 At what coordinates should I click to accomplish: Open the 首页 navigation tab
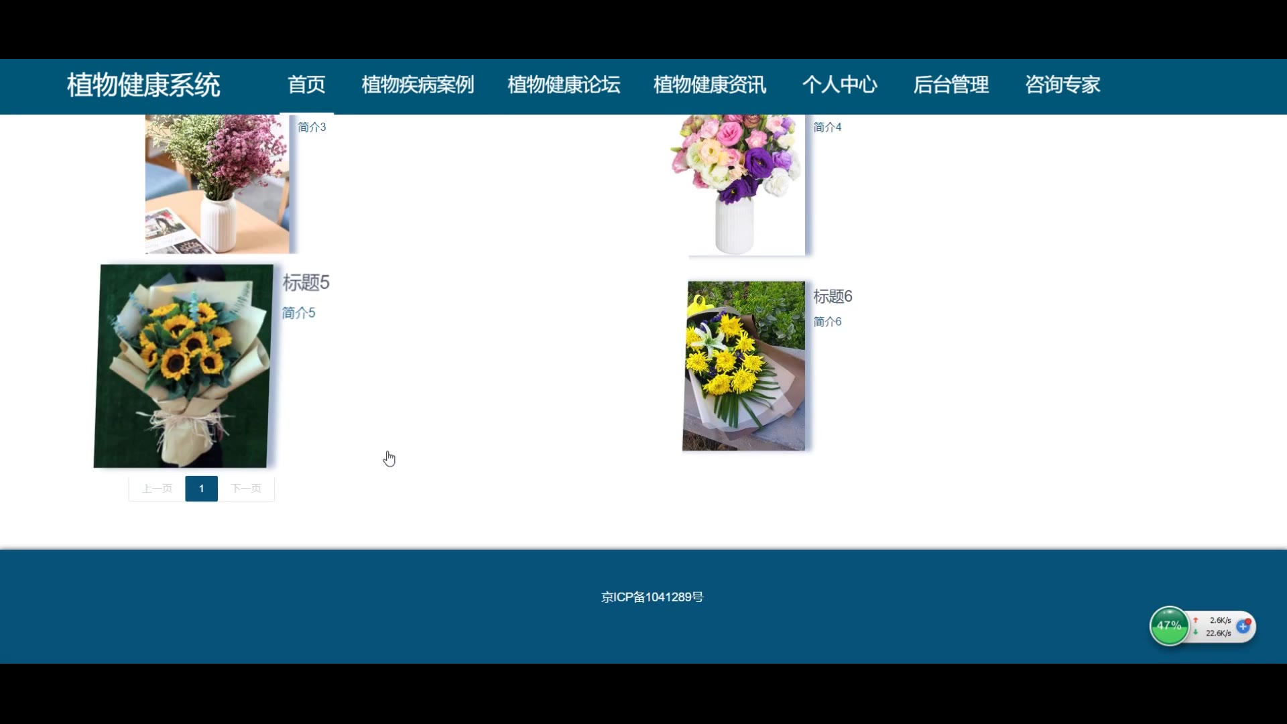pos(306,85)
